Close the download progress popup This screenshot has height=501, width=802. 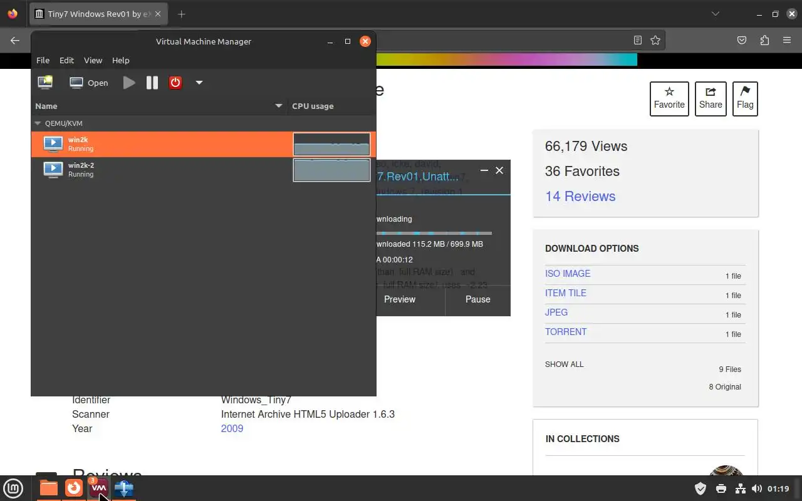point(499,170)
